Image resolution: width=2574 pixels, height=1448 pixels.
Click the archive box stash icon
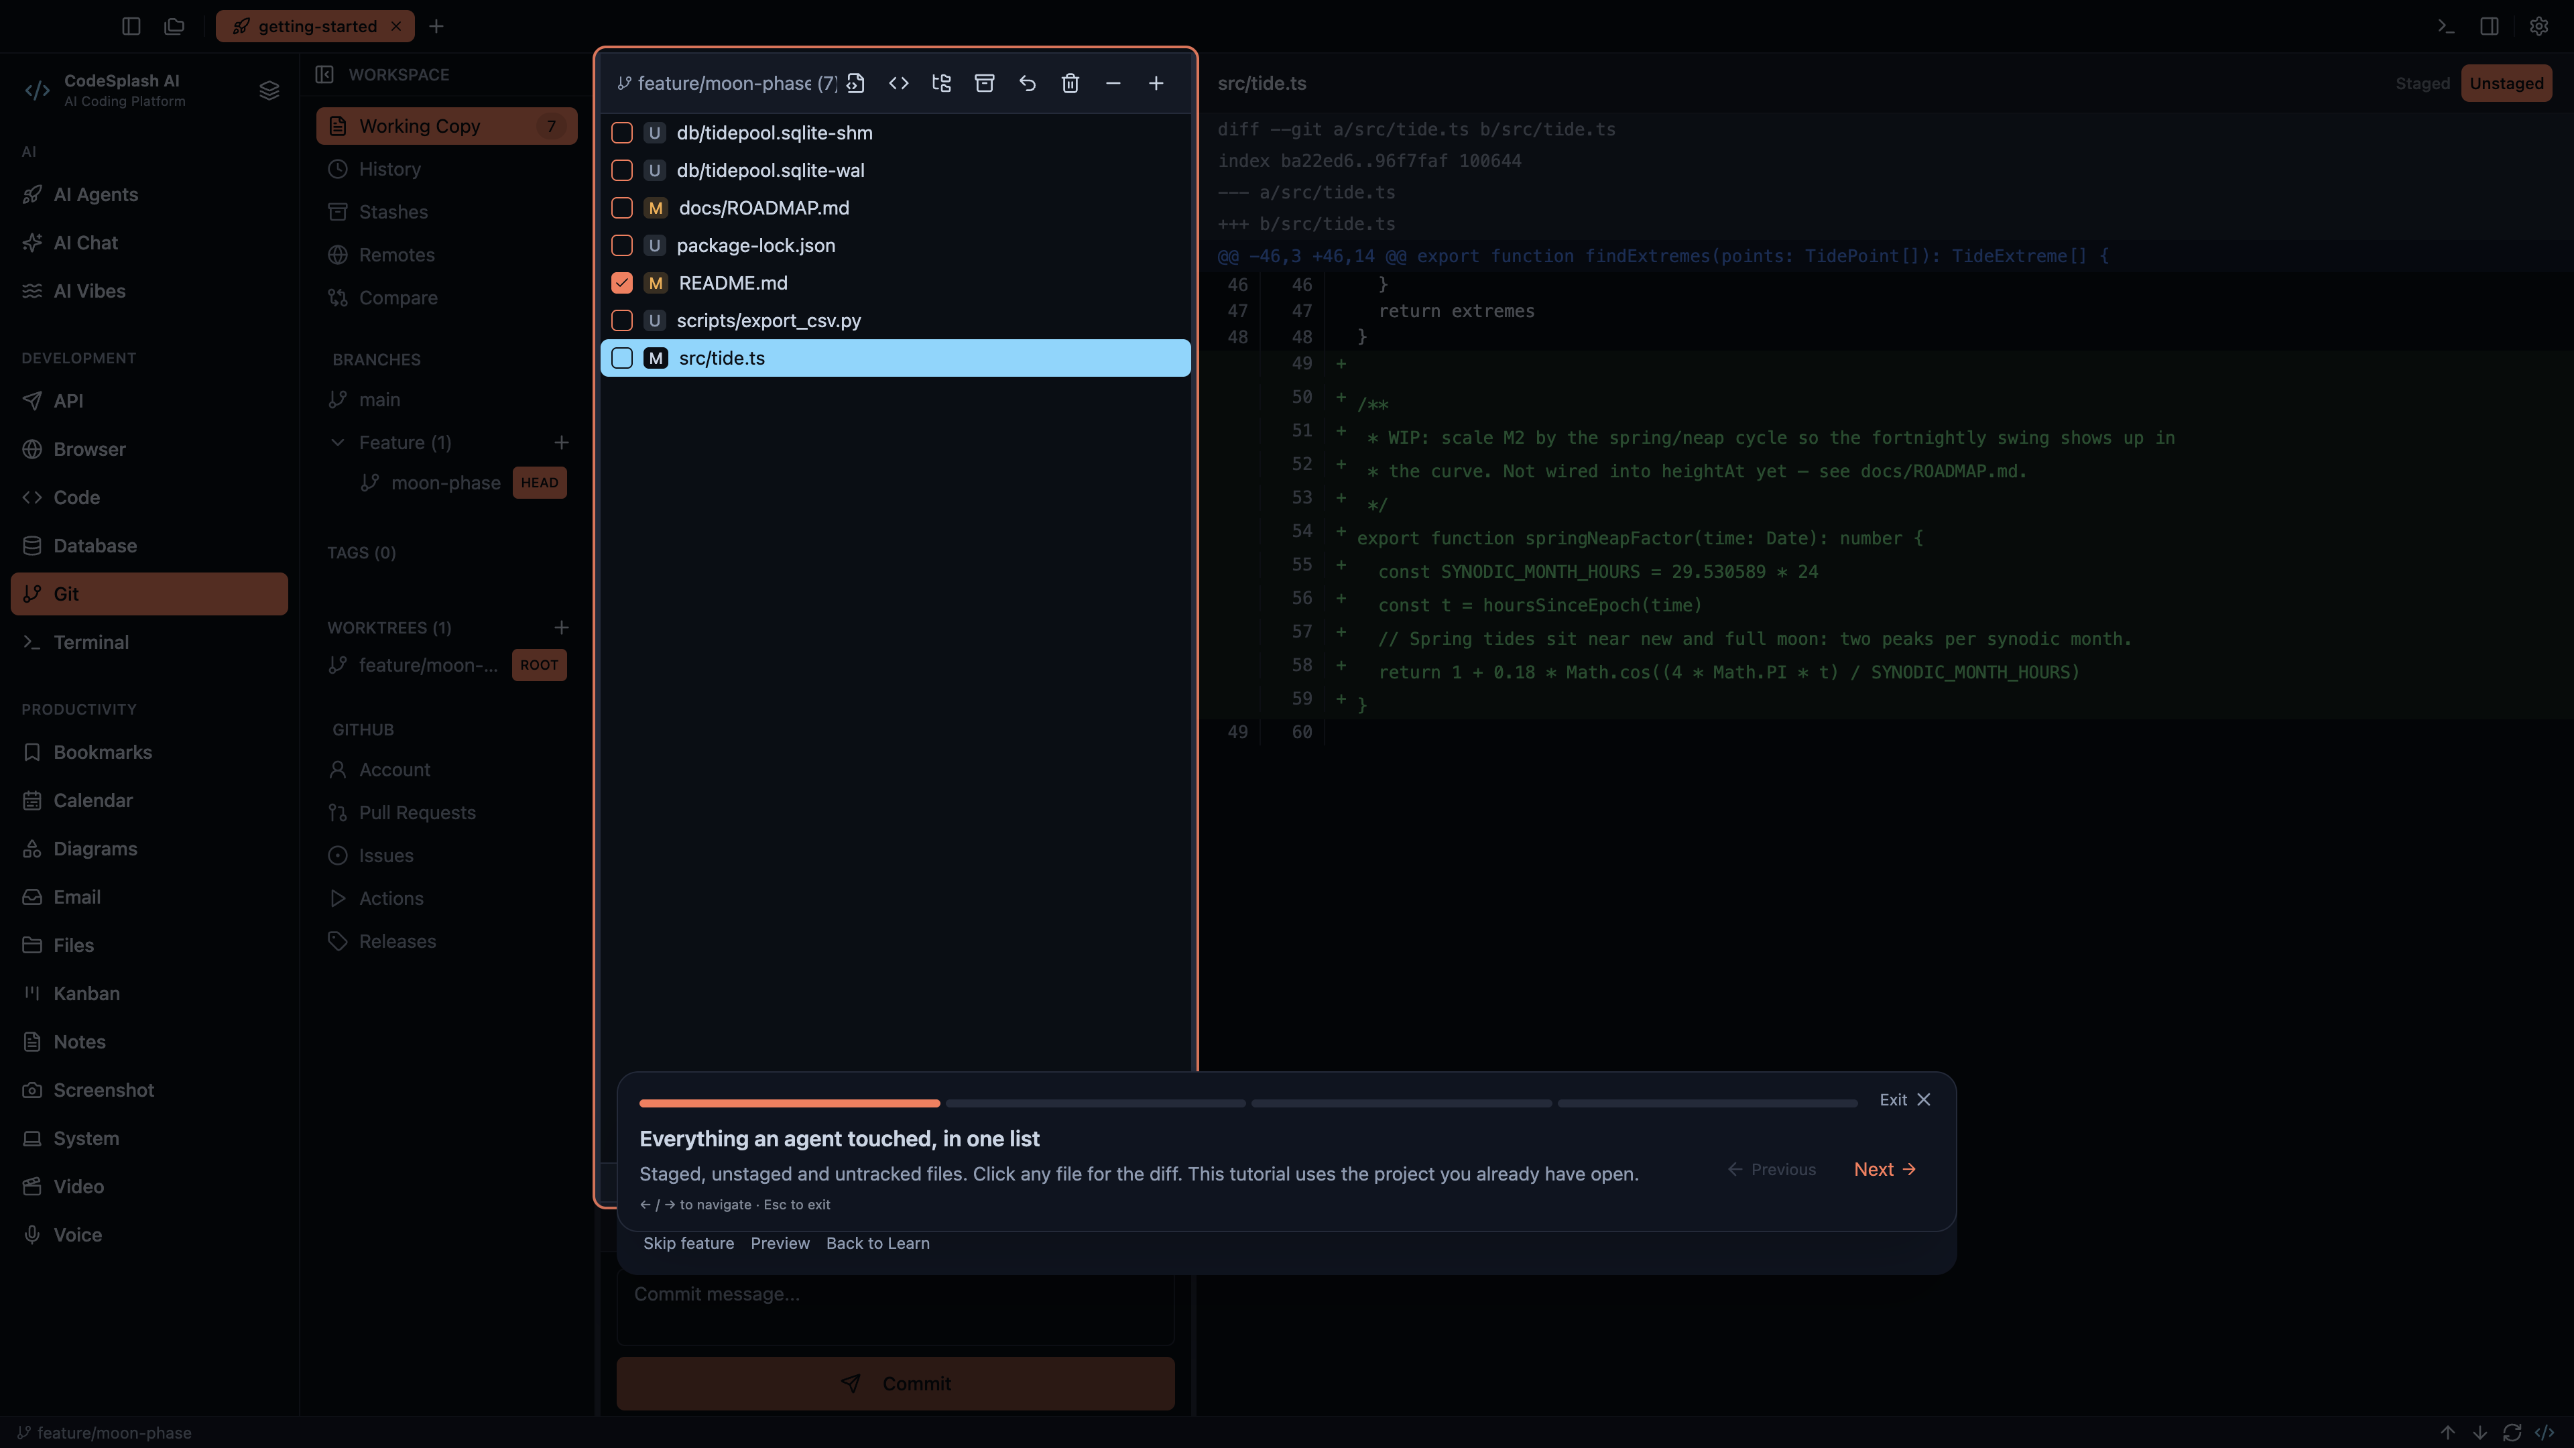coord(984,83)
